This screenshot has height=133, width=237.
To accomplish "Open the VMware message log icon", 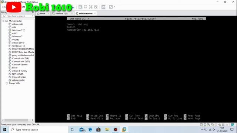I will pos(233,125).
